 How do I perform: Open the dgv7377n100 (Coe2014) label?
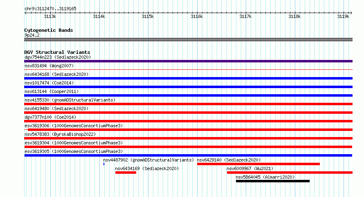click(50, 117)
